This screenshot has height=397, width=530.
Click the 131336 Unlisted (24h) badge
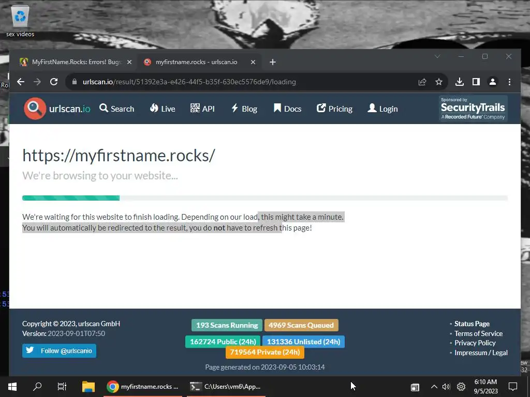point(303,342)
